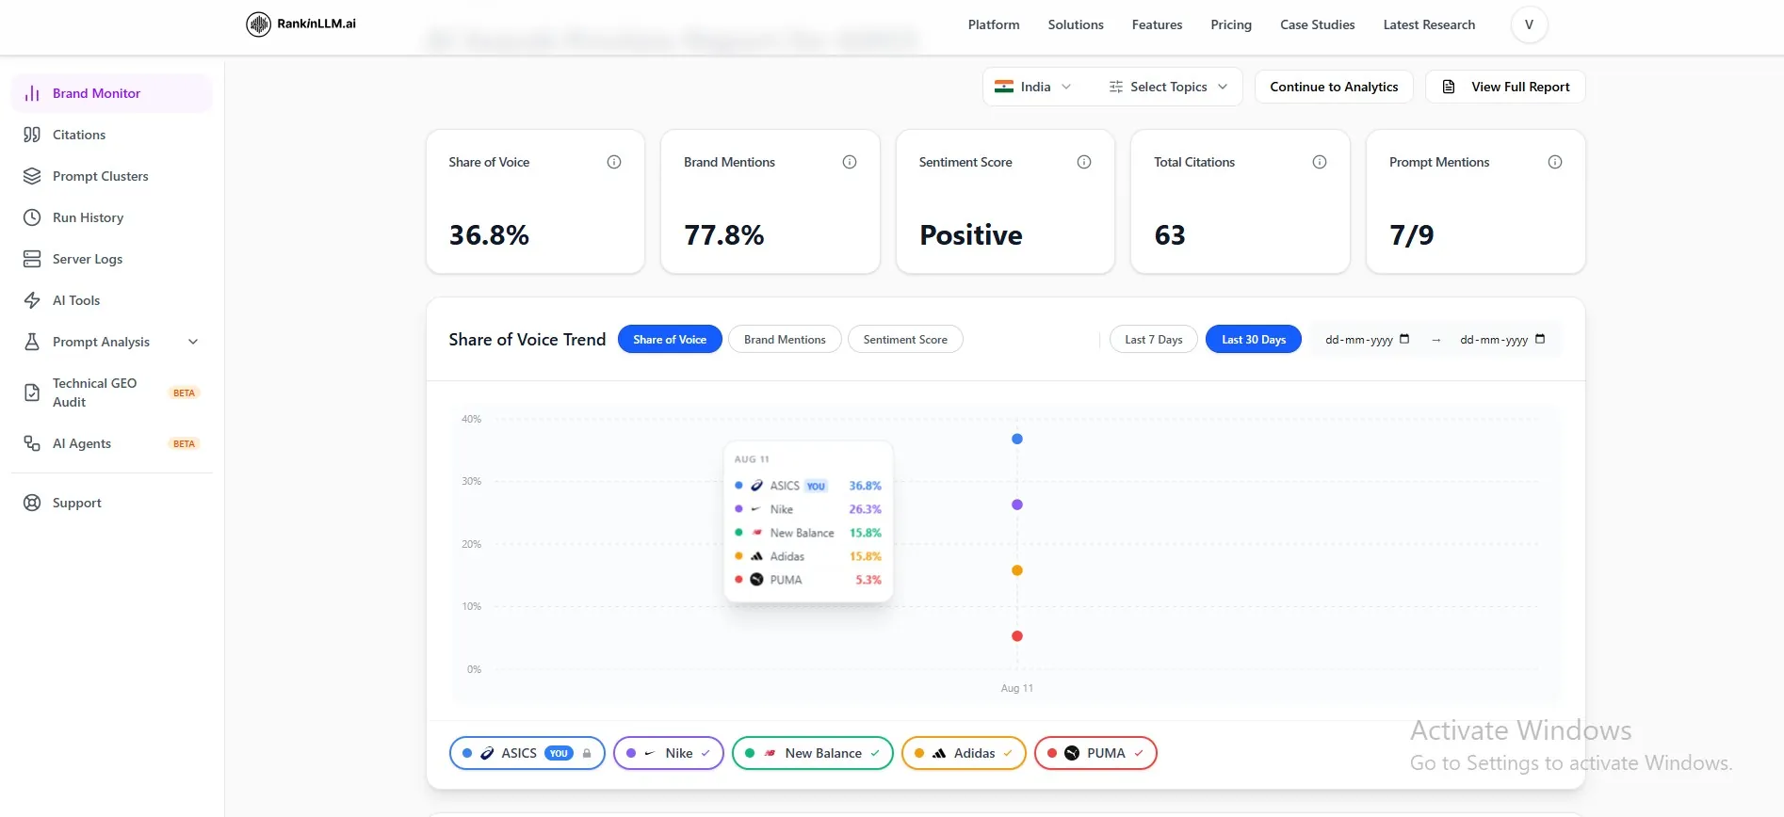The height and width of the screenshot is (817, 1784).
Task: Click the Support lifebuoy icon
Action: point(32,503)
